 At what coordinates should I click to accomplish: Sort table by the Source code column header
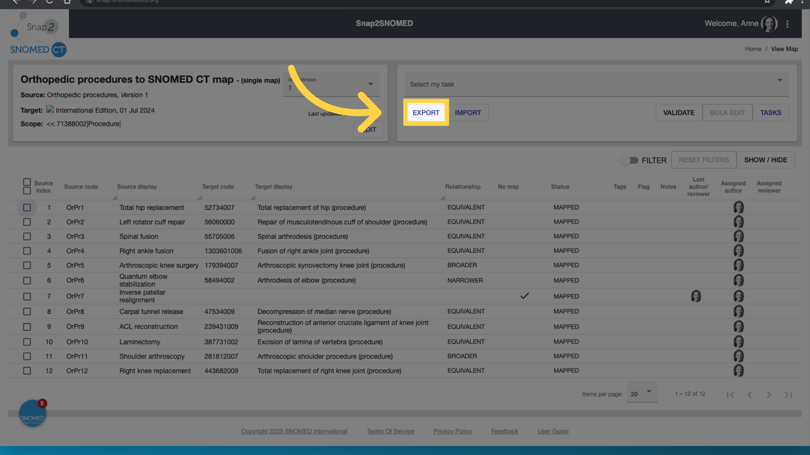(x=81, y=187)
